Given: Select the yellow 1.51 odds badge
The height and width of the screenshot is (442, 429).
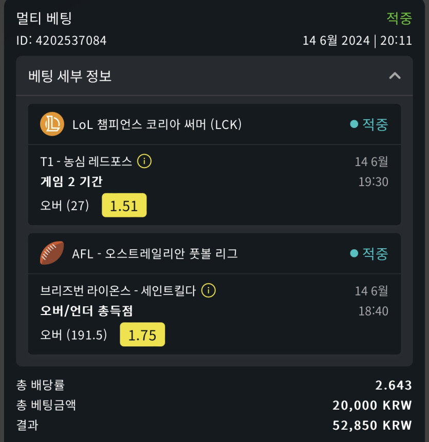Looking at the screenshot, I should coord(124,206).
